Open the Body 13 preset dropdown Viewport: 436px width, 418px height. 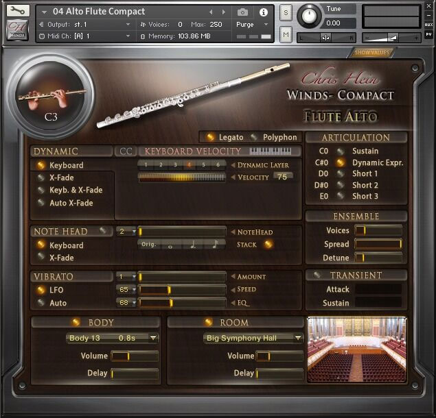point(113,338)
